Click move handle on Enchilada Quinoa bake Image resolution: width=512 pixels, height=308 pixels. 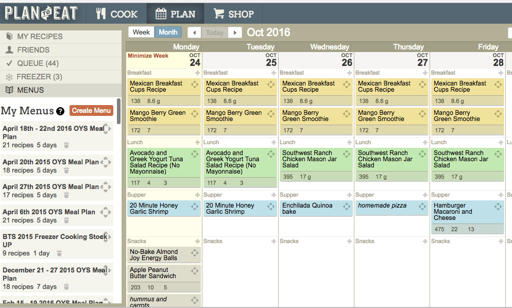click(x=347, y=207)
